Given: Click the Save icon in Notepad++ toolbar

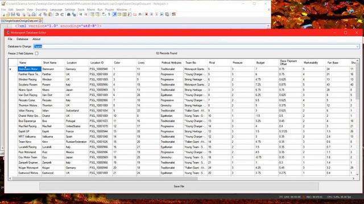Looking at the screenshot, I should [x=13, y=14].
